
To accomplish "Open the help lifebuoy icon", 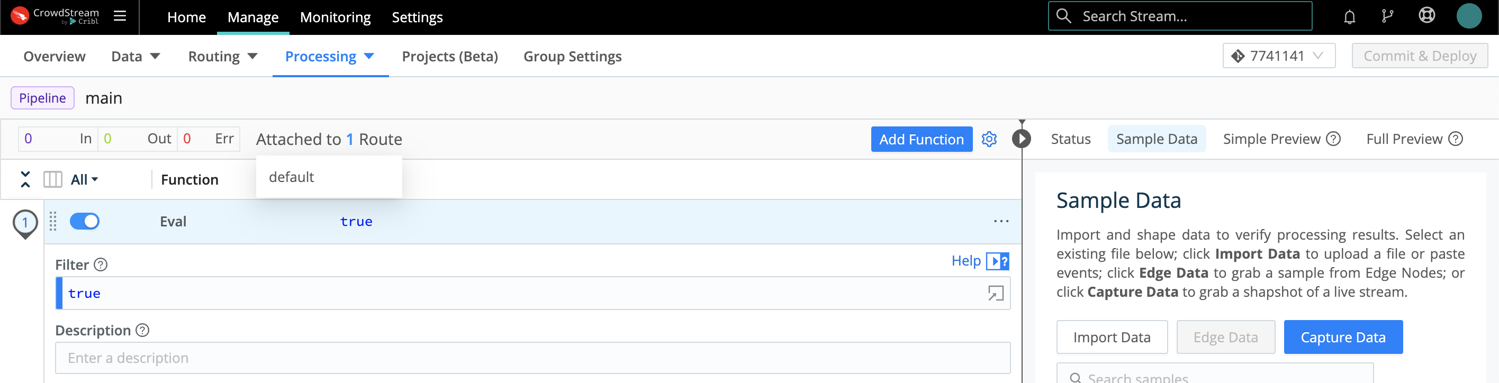I will tap(1426, 16).
